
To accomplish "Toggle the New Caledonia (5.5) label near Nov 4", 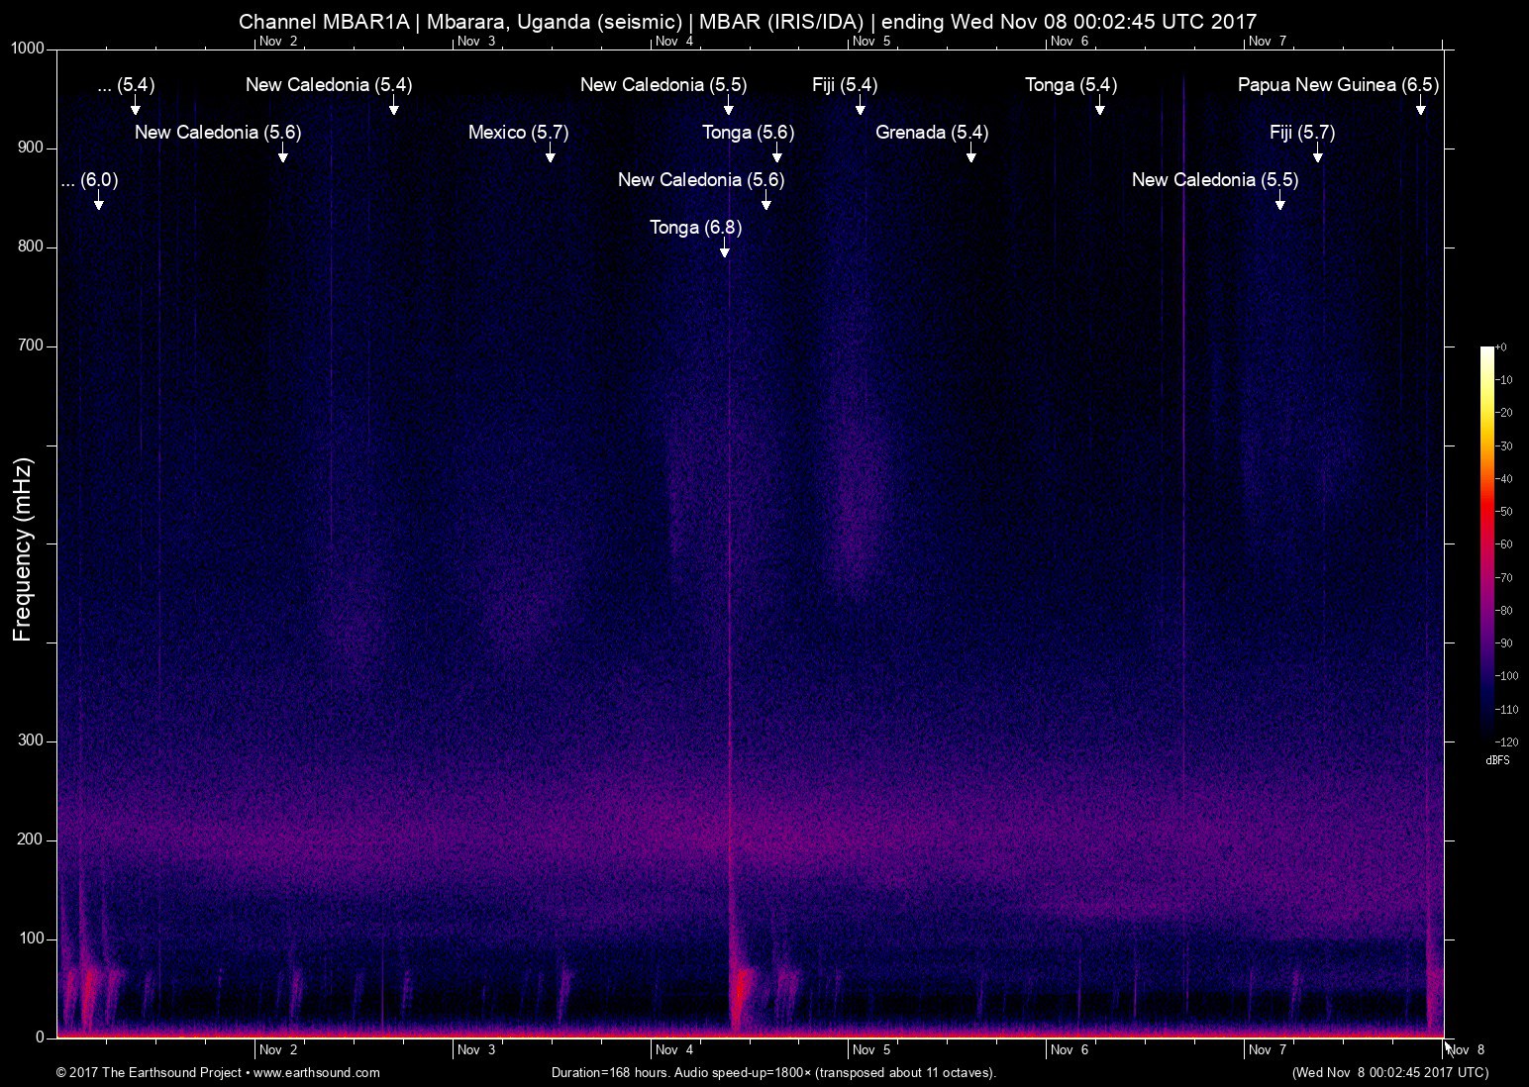I will coord(662,85).
